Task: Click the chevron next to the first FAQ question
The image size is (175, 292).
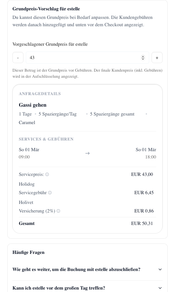Action: coord(160,269)
